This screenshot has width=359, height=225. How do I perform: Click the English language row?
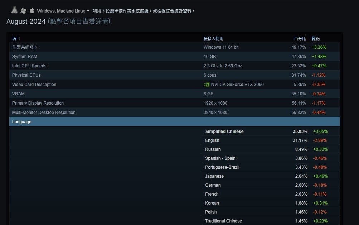pos(212,140)
